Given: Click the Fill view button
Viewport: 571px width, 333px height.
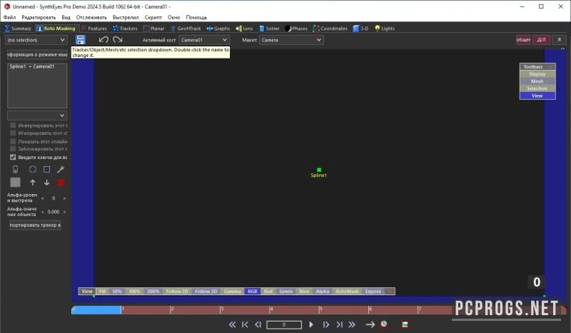Looking at the screenshot, I should click(102, 291).
